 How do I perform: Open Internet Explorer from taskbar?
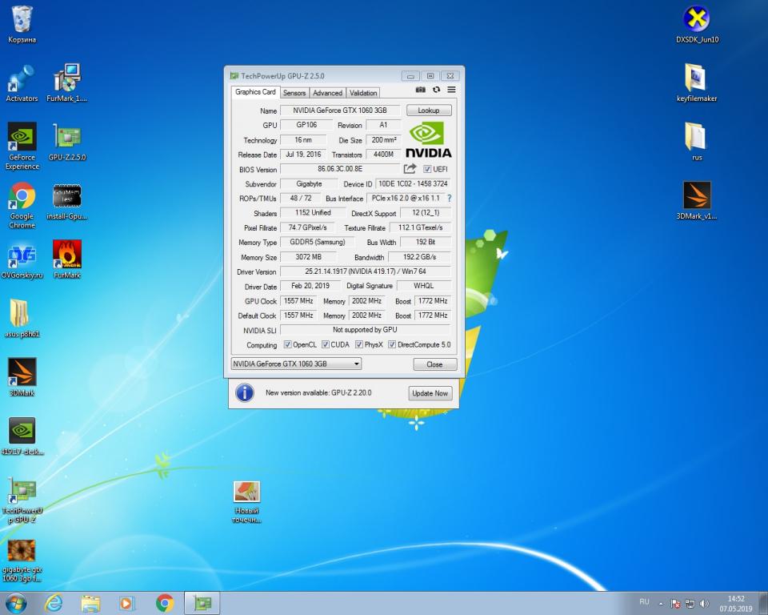pos(54,603)
